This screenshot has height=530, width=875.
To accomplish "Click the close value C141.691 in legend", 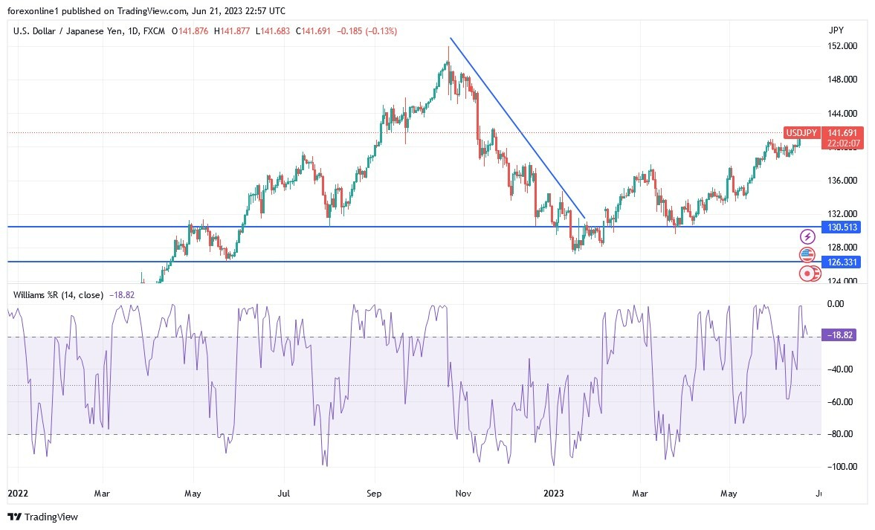I will coord(312,31).
